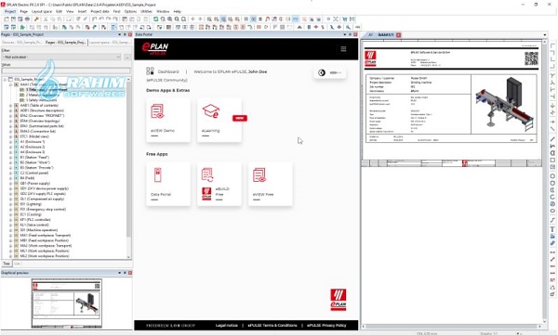The image size is (558, 335).
Task: Open the ePULSE Privacy Policy link
Action: point(326,326)
